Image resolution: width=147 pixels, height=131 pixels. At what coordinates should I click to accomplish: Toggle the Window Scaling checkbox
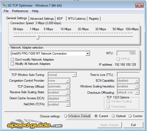click(x=108, y=101)
